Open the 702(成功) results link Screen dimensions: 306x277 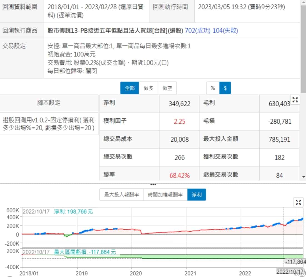(x=198, y=30)
